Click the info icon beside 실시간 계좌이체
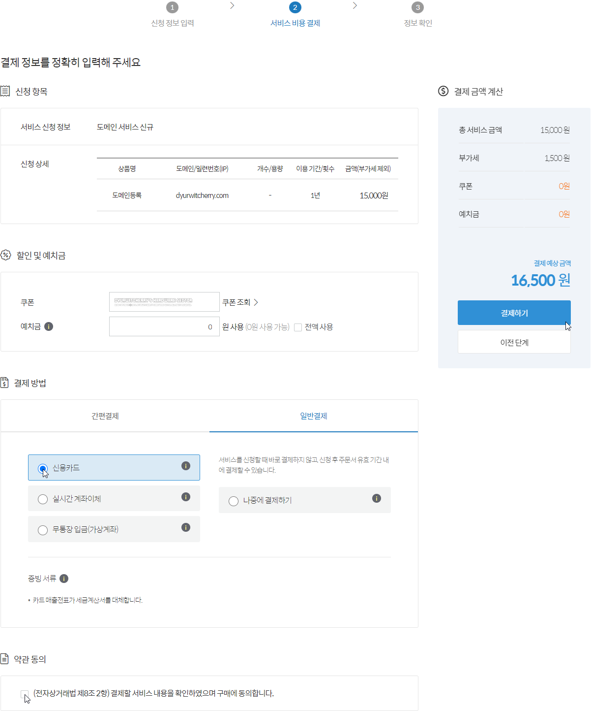This screenshot has height=711, width=591. tap(186, 497)
